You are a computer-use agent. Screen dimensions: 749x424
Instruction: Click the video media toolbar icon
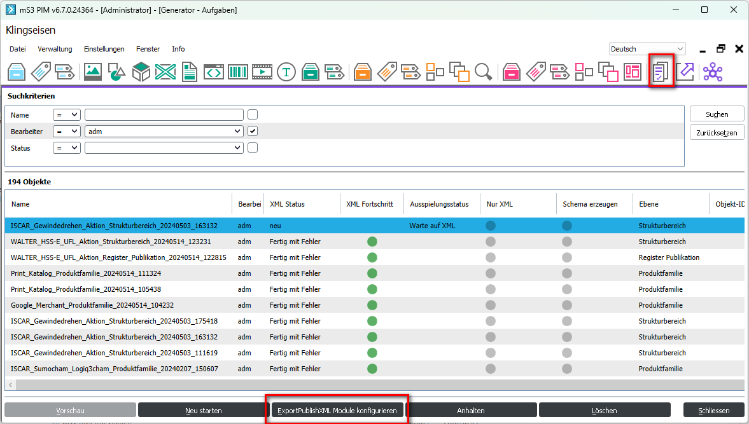tap(262, 72)
